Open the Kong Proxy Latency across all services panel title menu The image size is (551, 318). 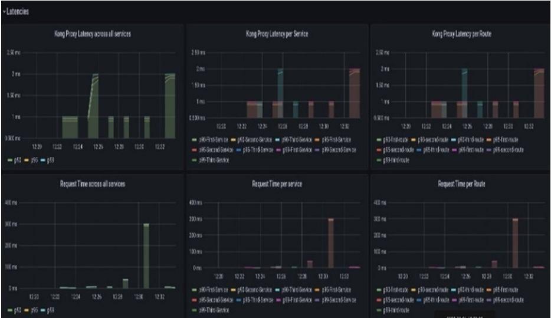(93, 34)
